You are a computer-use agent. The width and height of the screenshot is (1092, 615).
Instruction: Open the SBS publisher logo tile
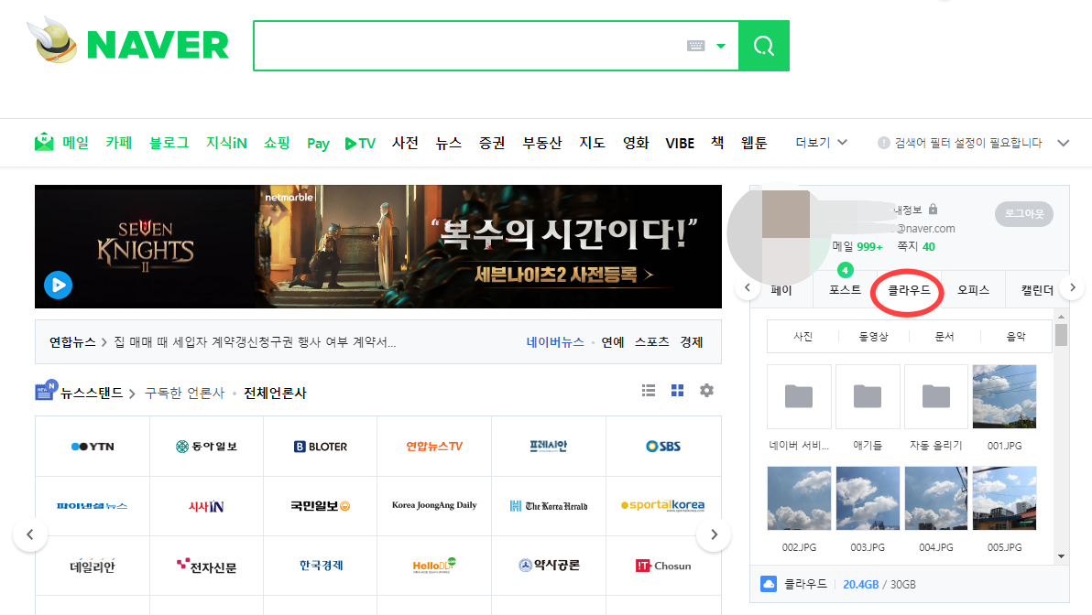[x=663, y=447]
